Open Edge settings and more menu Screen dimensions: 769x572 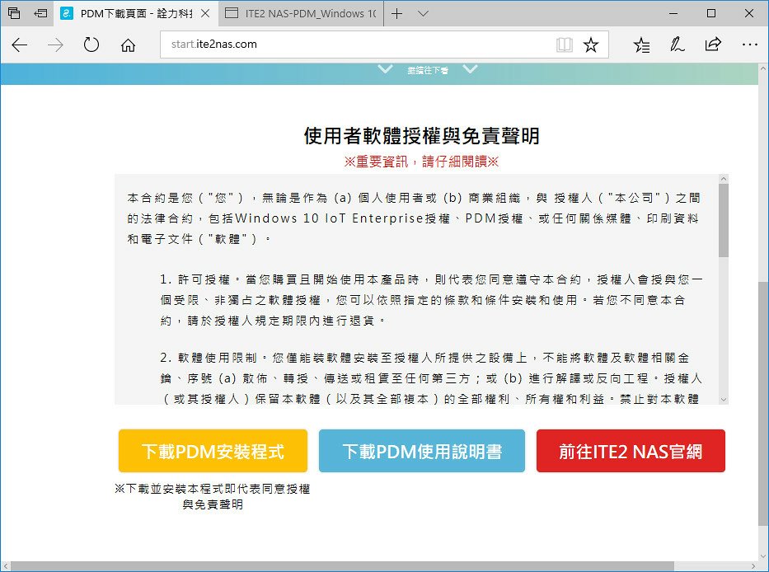[x=750, y=45]
